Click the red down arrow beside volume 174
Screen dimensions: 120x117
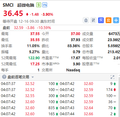tap(115, 90)
